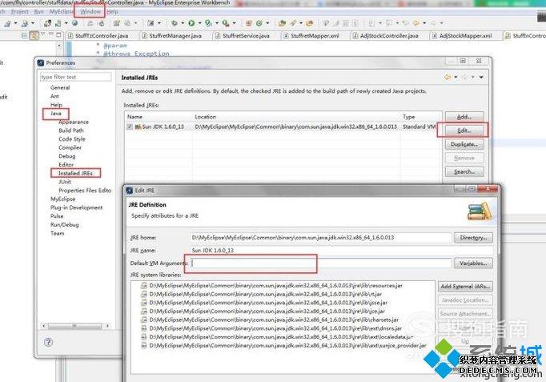
Task: Click the Debug bug icon in the toolbar
Action: 175,23
